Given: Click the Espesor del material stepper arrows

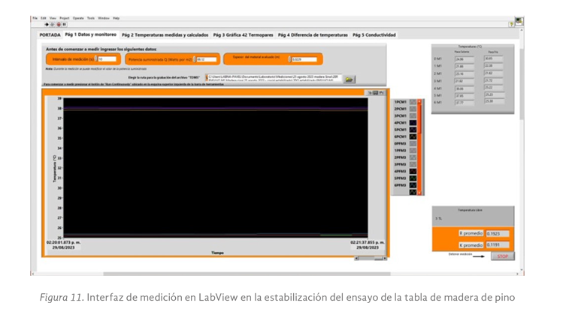Looking at the screenshot, I should [x=289, y=59].
